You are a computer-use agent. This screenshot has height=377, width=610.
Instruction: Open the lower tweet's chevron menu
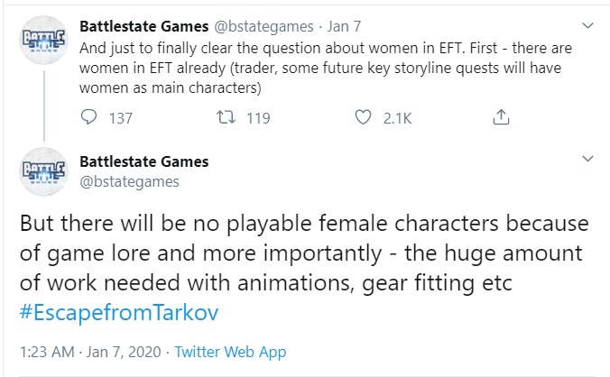[x=588, y=160]
